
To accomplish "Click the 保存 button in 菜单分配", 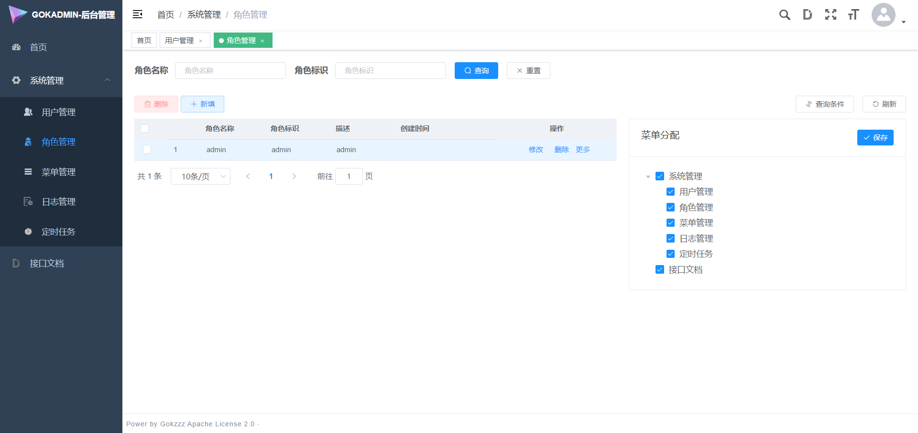I will (x=875, y=138).
